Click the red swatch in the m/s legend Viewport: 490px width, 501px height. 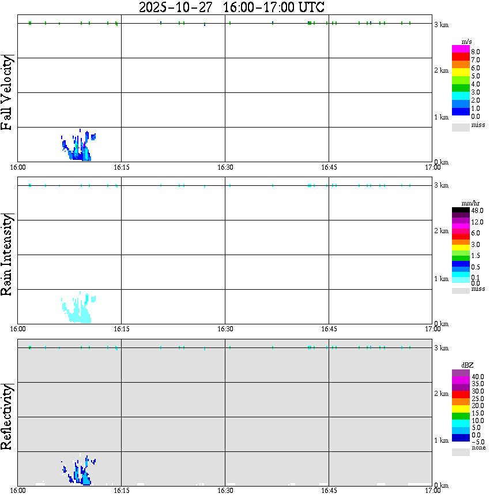pos(461,57)
